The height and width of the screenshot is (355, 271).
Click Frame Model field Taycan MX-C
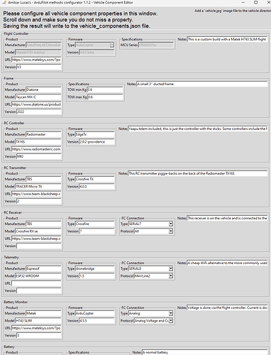pyautogui.click(x=38, y=97)
